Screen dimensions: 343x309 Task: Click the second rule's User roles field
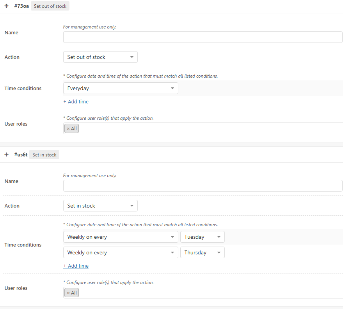(211, 293)
